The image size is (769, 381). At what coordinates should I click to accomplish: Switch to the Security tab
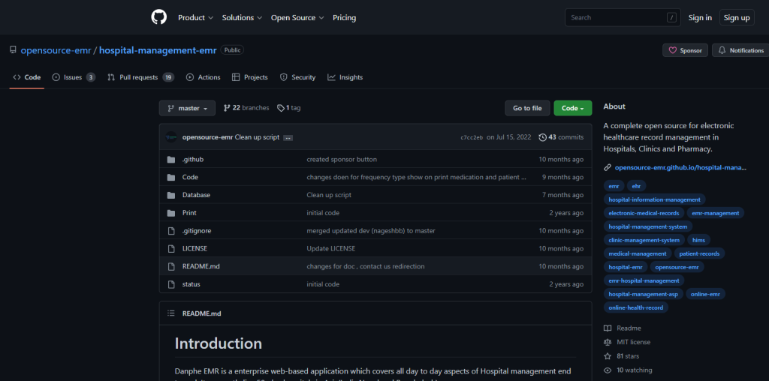point(297,77)
